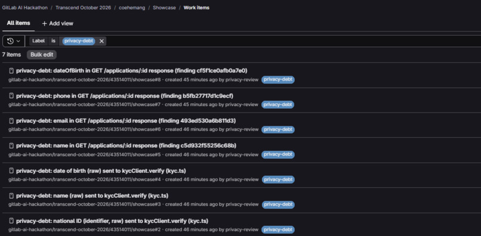Click privacy-debt label on showcase#4 row
The image size is (481, 236).
coord(278,179)
